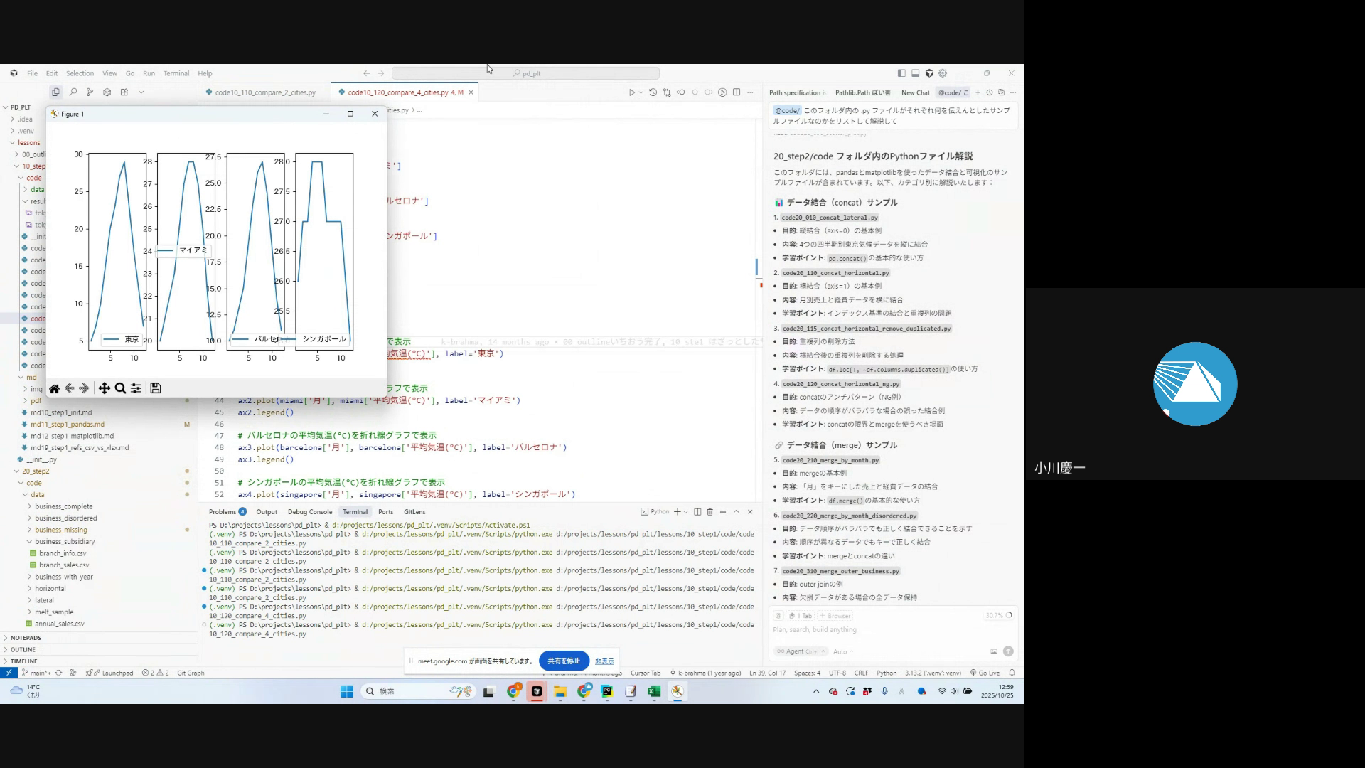Expand the business_complete folder
Screen dimensions: 1365x768
coord(63,506)
